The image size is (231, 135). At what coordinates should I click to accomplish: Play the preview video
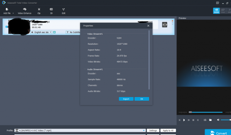184,120
